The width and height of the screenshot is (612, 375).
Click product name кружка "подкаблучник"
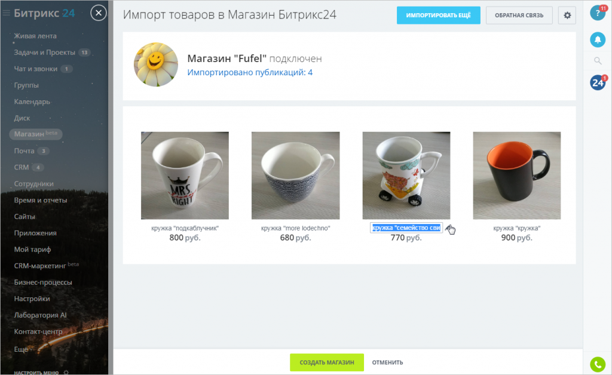[185, 228]
